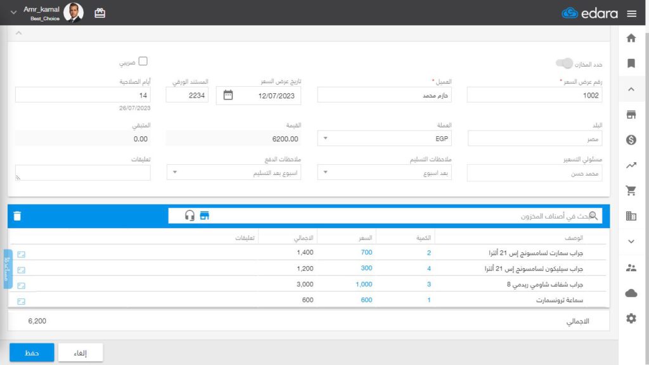Click the headset icon in search bar
Image resolution: width=649 pixels, height=365 pixels.
pyautogui.click(x=190, y=215)
